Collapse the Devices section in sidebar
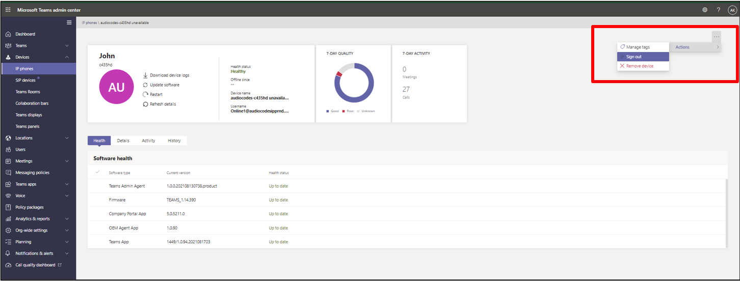This screenshot has height=281, width=740. [67, 57]
